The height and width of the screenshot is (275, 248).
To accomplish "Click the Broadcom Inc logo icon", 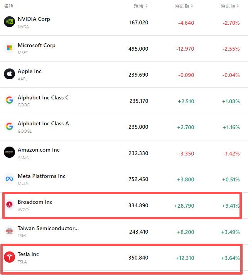I will pos(9,205).
